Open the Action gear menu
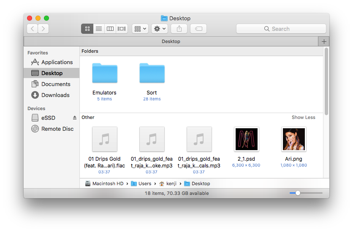The width and height of the screenshot is (353, 232). click(160, 29)
